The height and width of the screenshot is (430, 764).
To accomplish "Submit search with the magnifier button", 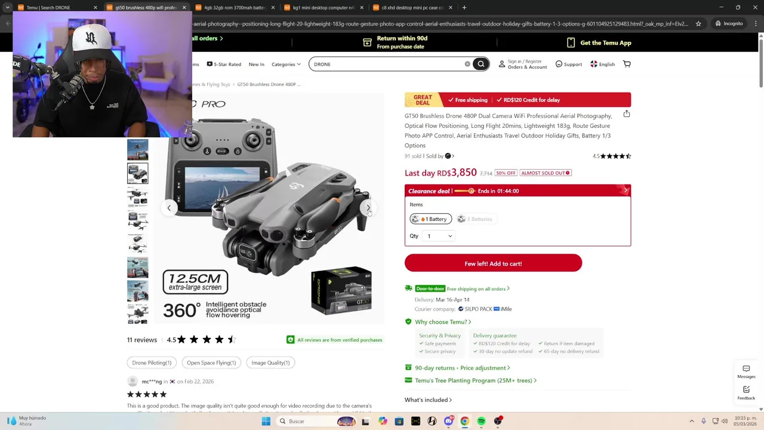I will pyautogui.click(x=480, y=64).
